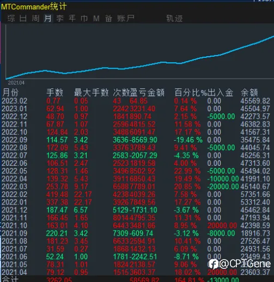This screenshot has width=274, height=282.
Task: Click the 164.81 % total percentage
Action: pos(190,279)
